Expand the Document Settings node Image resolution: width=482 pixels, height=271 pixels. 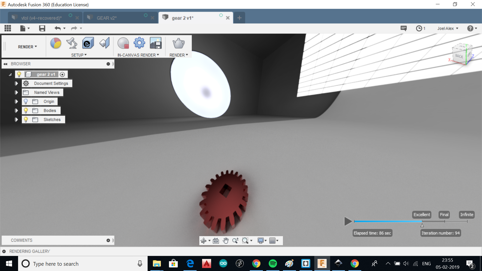[16, 83]
